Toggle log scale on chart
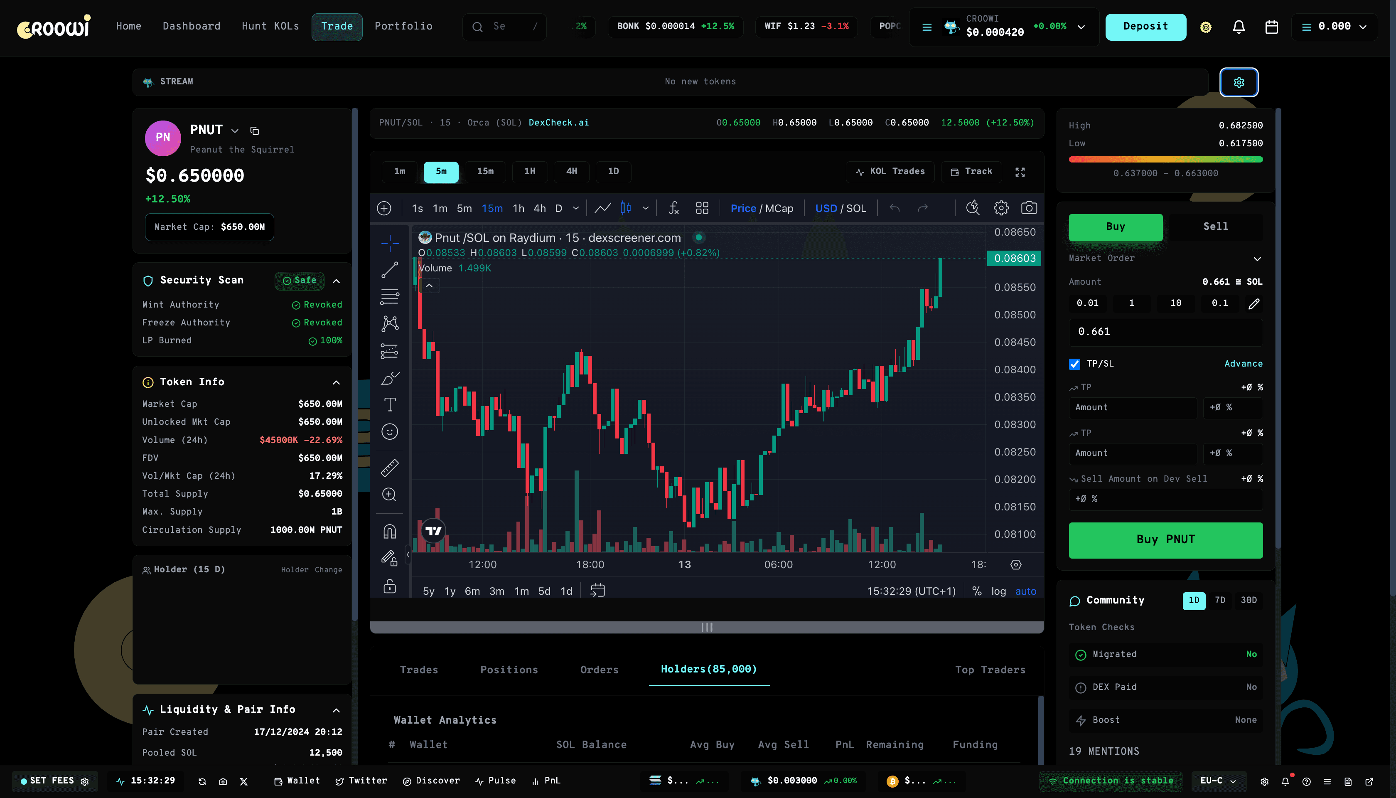The height and width of the screenshot is (798, 1396). (x=998, y=591)
